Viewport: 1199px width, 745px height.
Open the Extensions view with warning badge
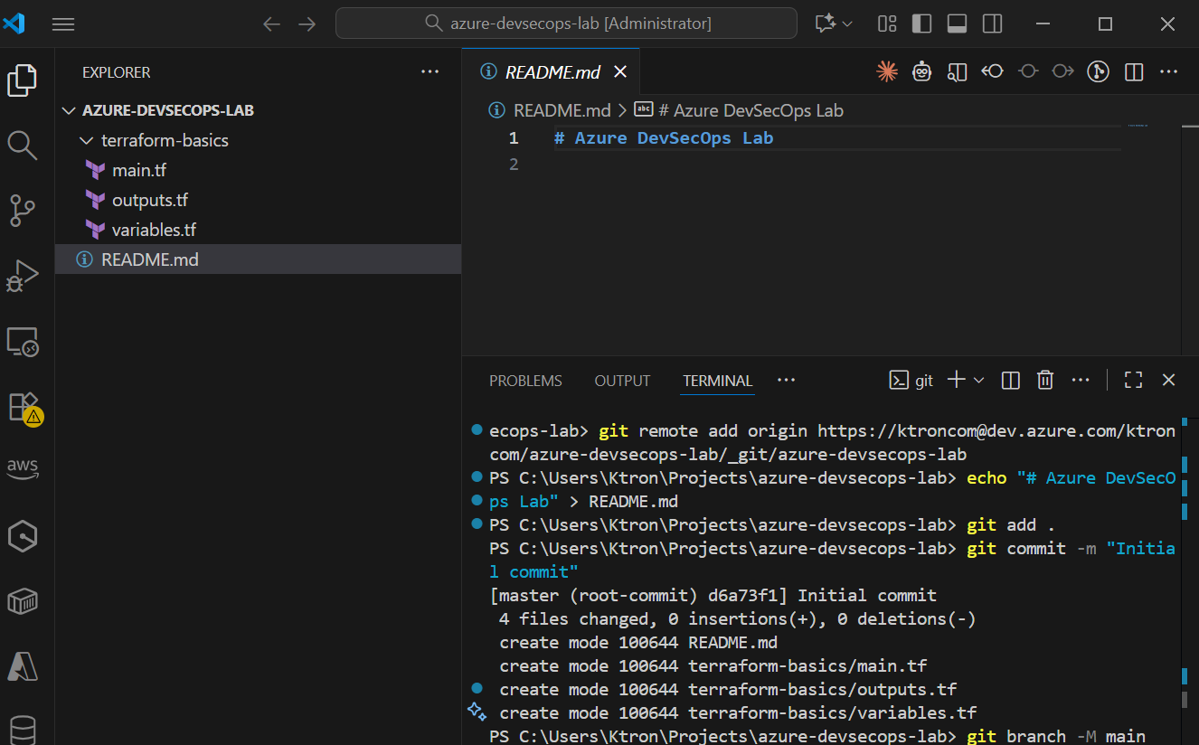(x=23, y=407)
